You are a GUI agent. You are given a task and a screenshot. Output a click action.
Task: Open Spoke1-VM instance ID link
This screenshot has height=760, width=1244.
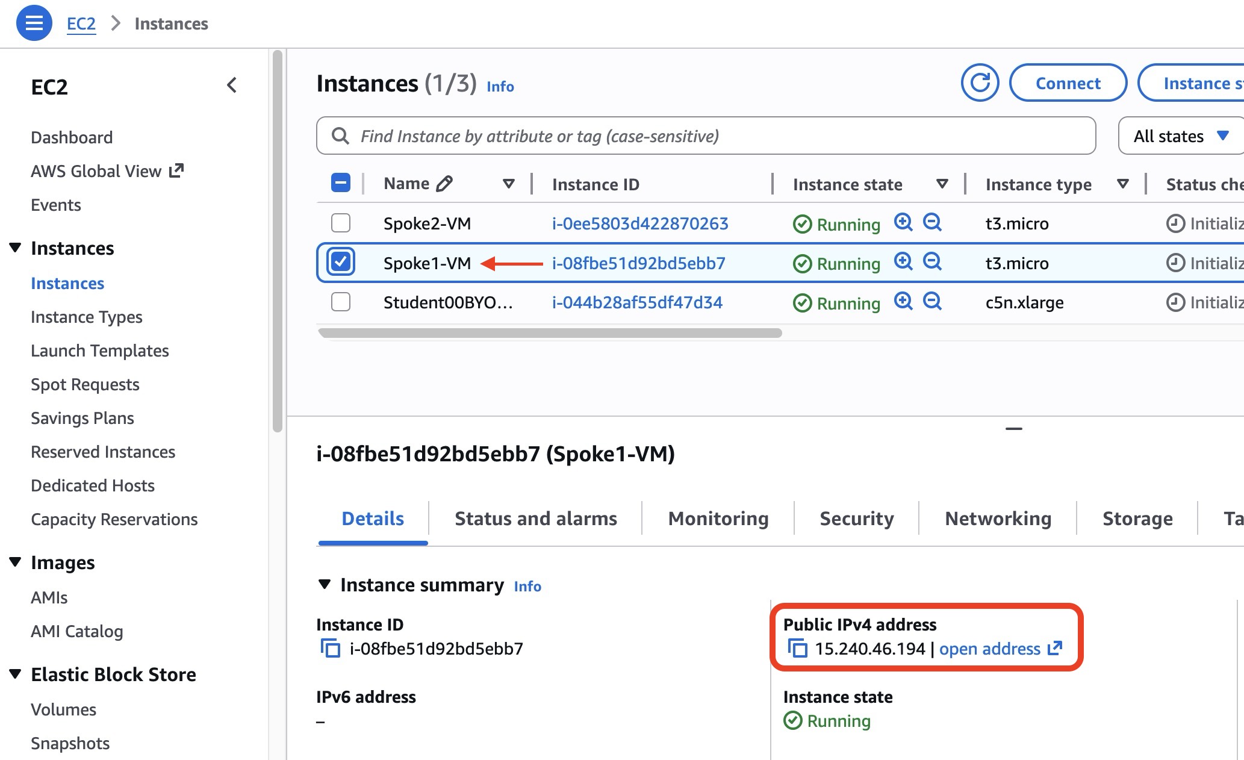639,263
